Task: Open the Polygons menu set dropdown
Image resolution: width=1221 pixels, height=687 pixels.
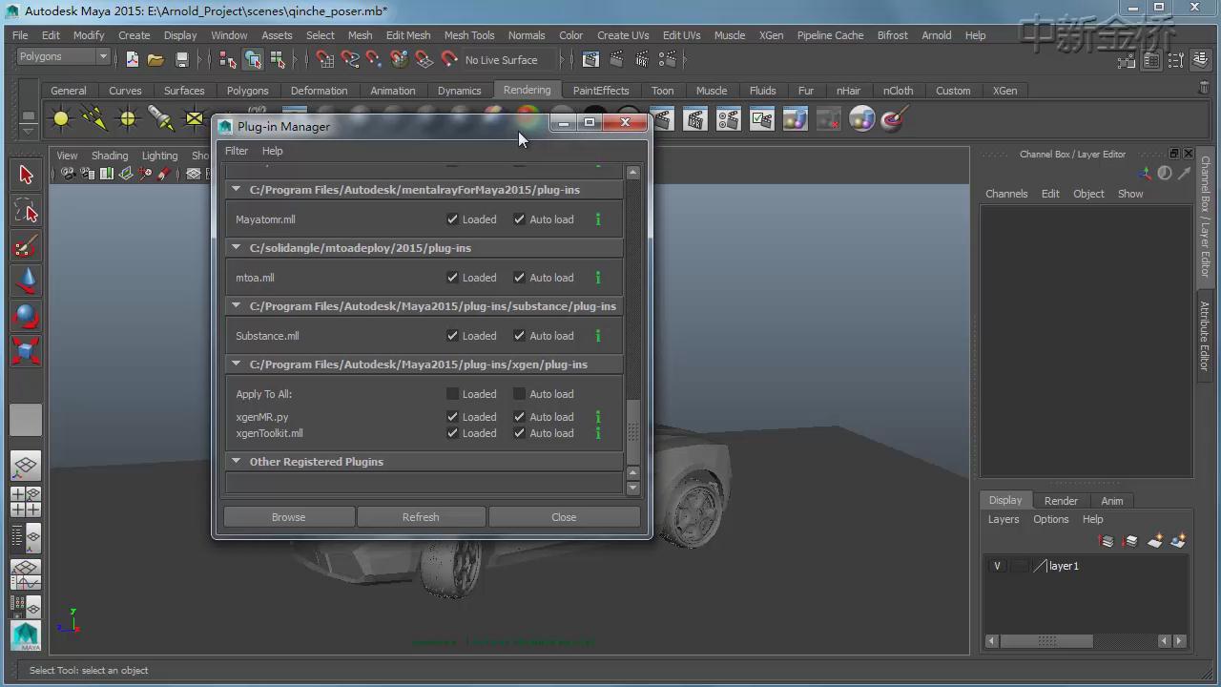Action: (x=64, y=57)
